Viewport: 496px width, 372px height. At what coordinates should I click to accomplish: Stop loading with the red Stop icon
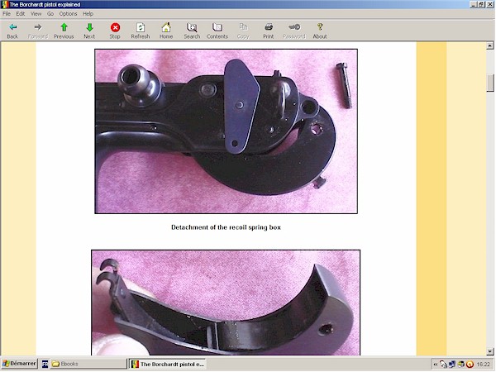pyautogui.click(x=115, y=31)
